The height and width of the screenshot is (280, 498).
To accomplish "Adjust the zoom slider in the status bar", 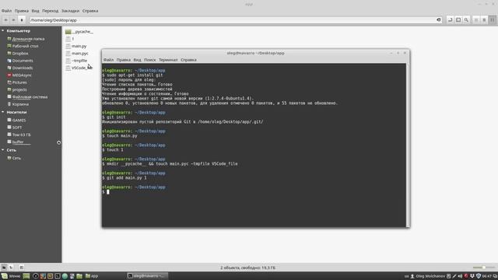I will tap(484, 268).
